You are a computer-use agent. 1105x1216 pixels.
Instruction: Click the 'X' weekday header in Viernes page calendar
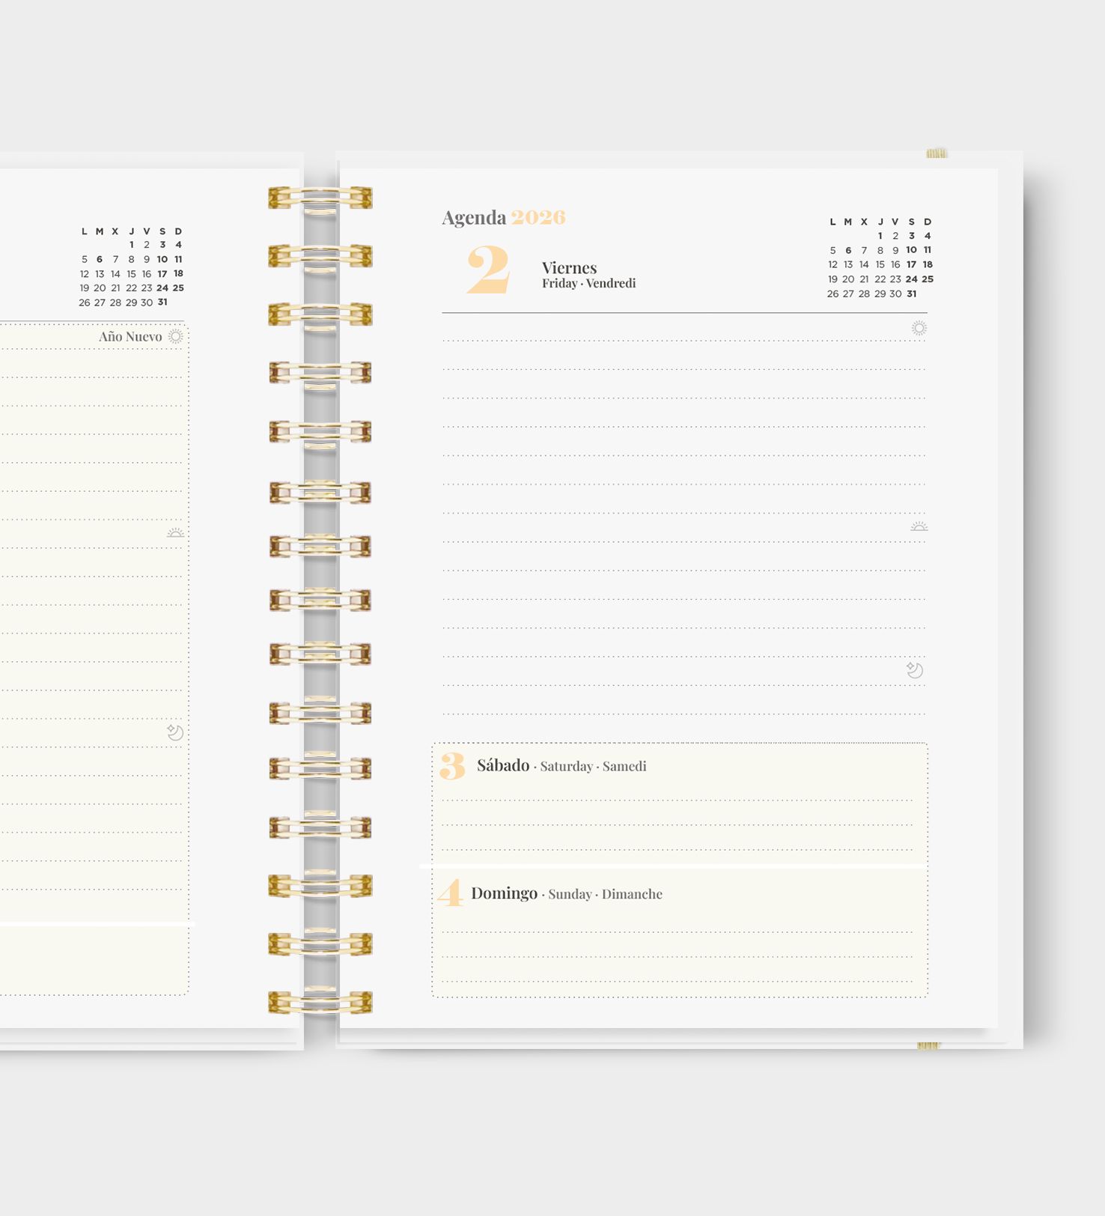tap(864, 222)
